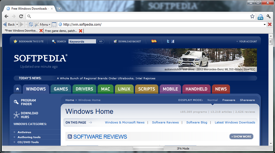Image resolution: width=275 pixels, height=153 pixels.
Task: Select the WINDOWS category tab
Action: (36, 89)
